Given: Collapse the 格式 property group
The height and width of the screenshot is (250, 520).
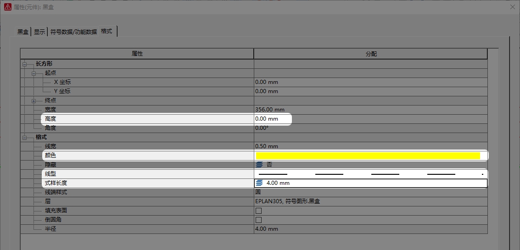Looking at the screenshot, I should pyautogui.click(x=24, y=138).
